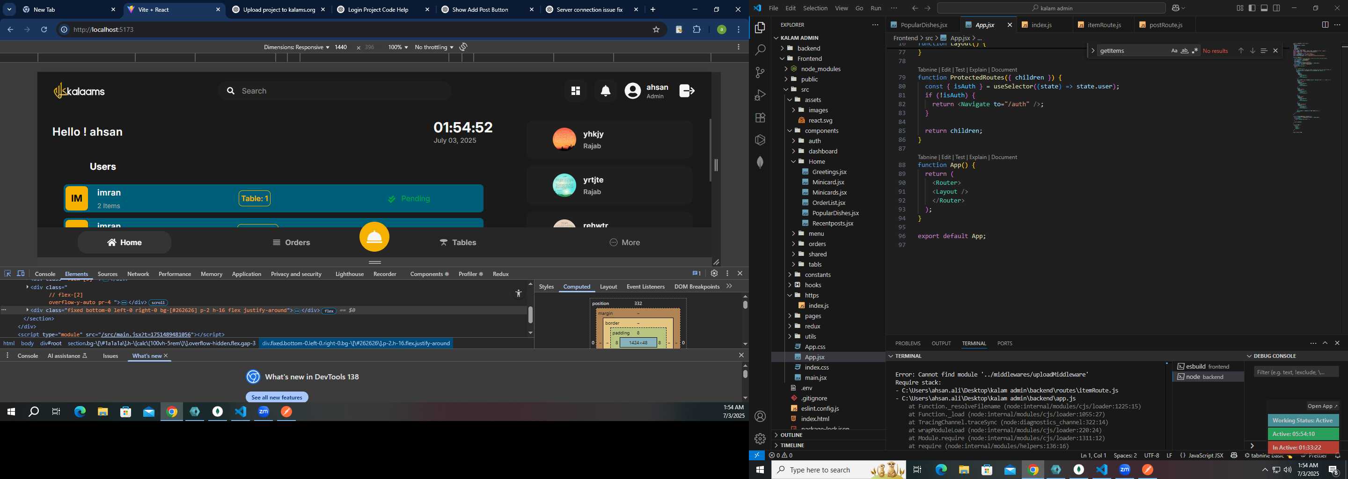Toggle Match Case in VS Code find widget
This screenshot has height=479, width=1348.
click(1174, 51)
